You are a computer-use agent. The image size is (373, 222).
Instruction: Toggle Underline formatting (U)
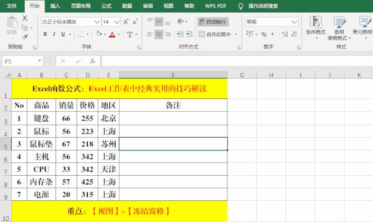pos(63,35)
